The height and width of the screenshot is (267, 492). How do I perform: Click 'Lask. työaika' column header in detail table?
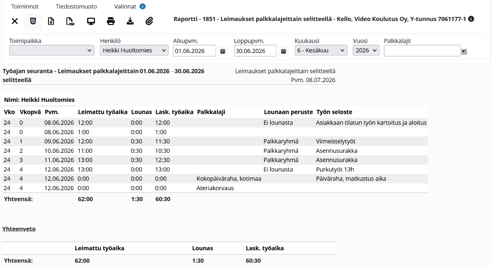[x=174, y=112]
